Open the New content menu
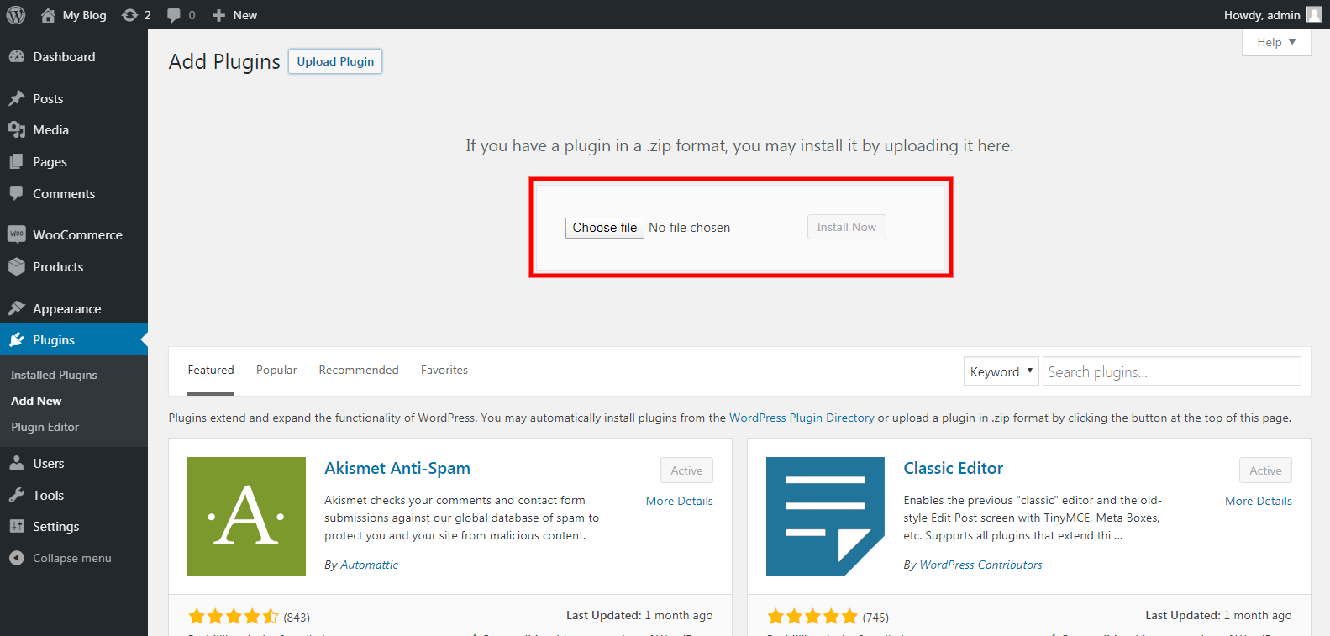This screenshot has height=636, width=1330. coord(234,15)
